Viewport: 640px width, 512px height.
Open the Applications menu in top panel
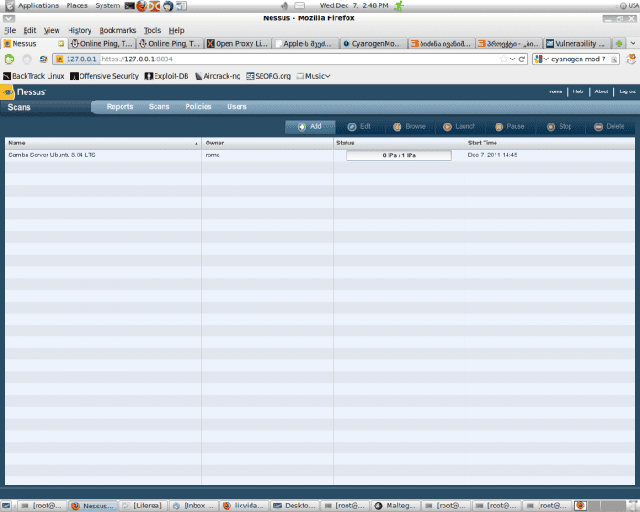point(38,5)
